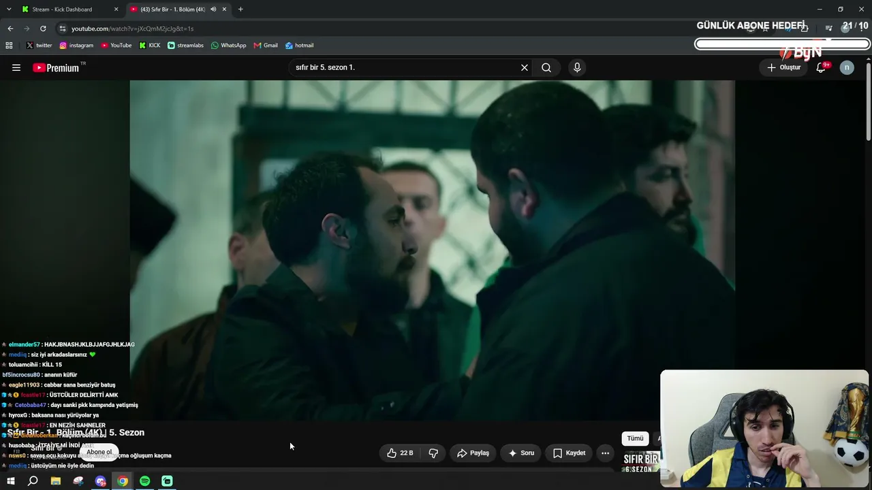View site information icon in address bar

pyautogui.click(x=62, y=29)
